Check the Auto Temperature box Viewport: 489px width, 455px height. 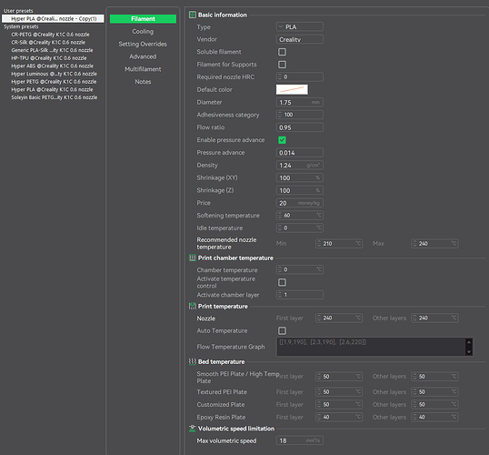pos(282,330)
